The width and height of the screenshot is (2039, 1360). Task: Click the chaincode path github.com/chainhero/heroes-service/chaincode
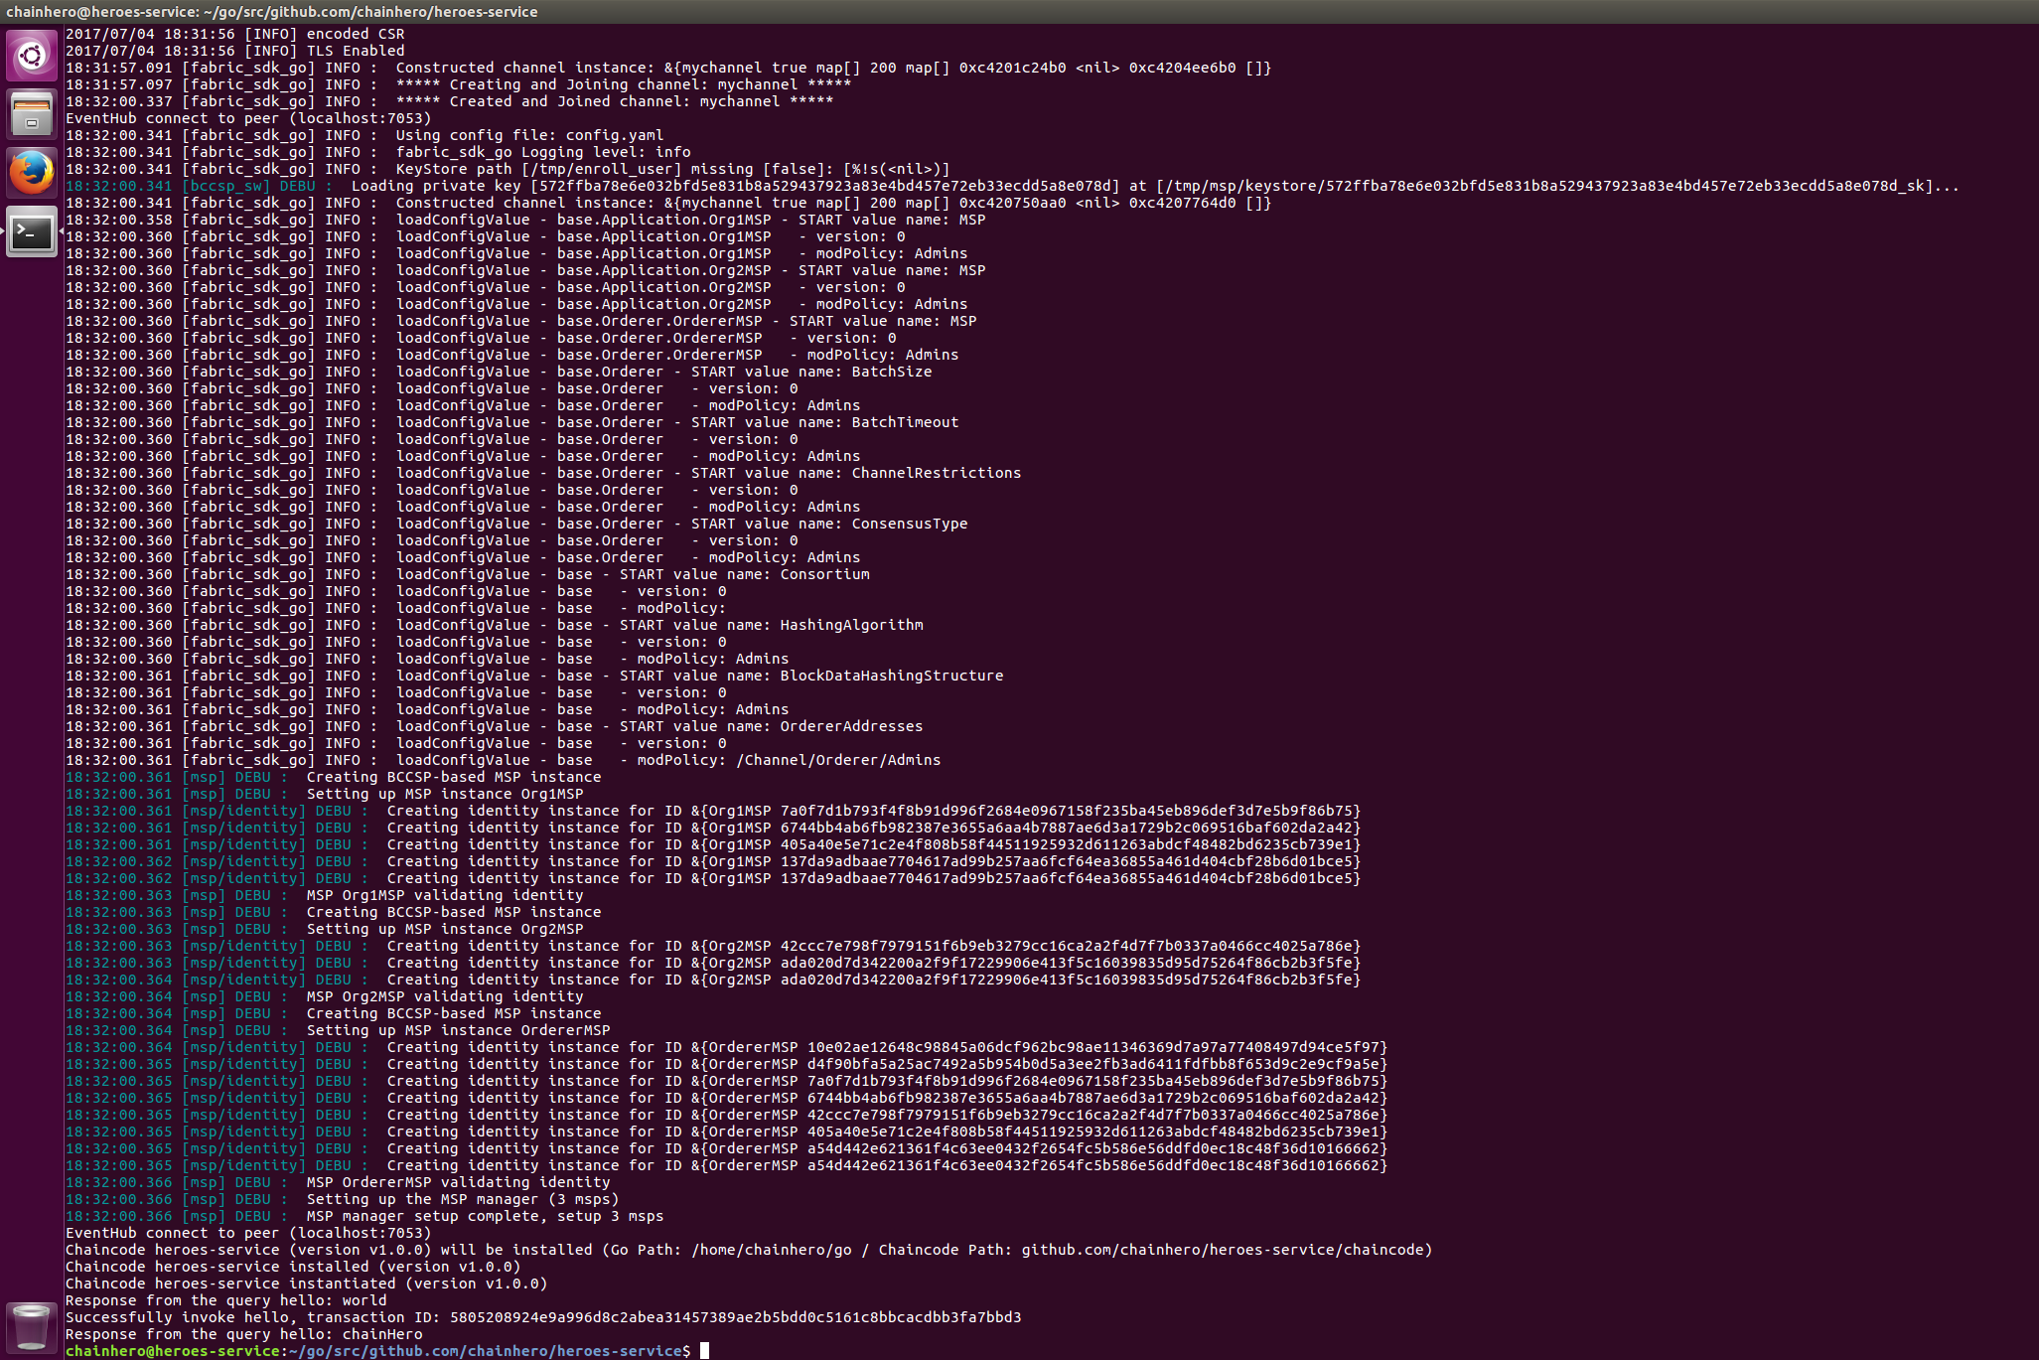1226,1250
